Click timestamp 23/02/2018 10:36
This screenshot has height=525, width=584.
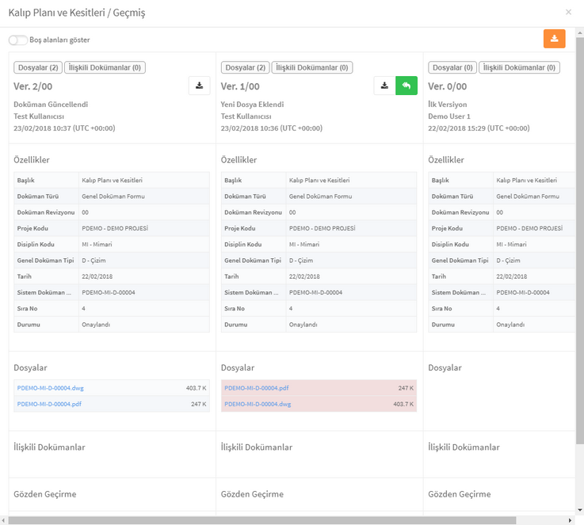[272, 128]
